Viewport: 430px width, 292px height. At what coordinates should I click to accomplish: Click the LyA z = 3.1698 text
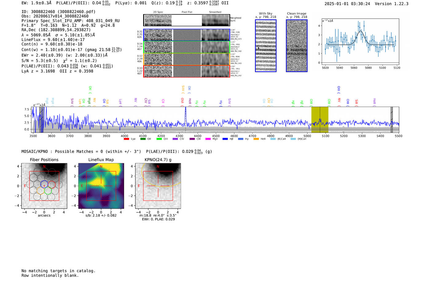tap(38, 71)
